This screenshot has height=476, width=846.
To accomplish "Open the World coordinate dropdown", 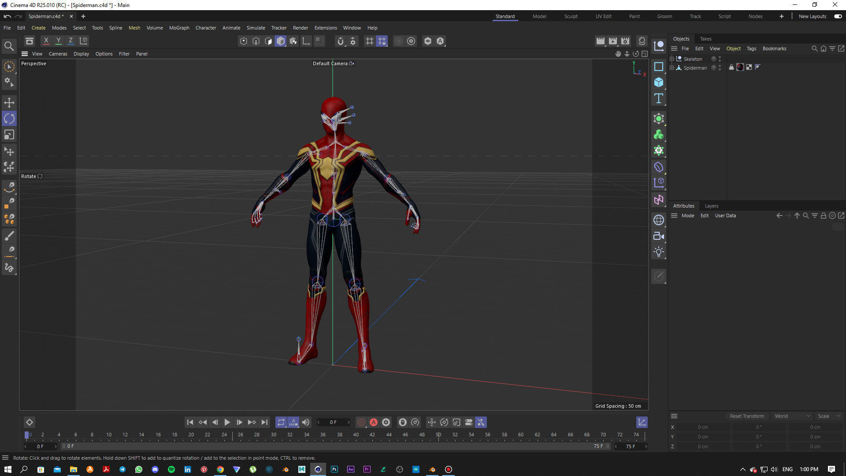I will pos(792,416).
